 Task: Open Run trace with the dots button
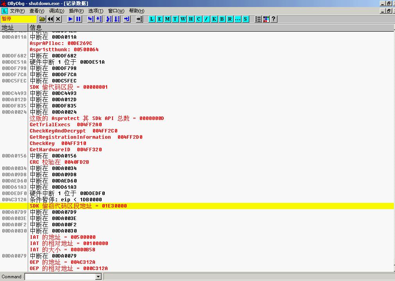click(x=238, y=19)
